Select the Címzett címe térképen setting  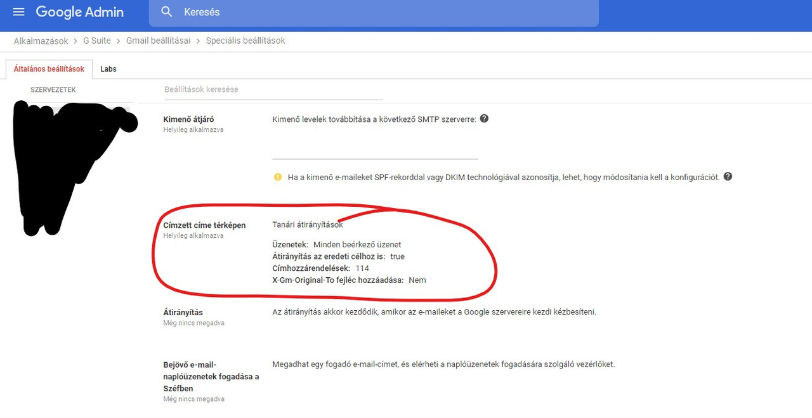coord(204,225)
